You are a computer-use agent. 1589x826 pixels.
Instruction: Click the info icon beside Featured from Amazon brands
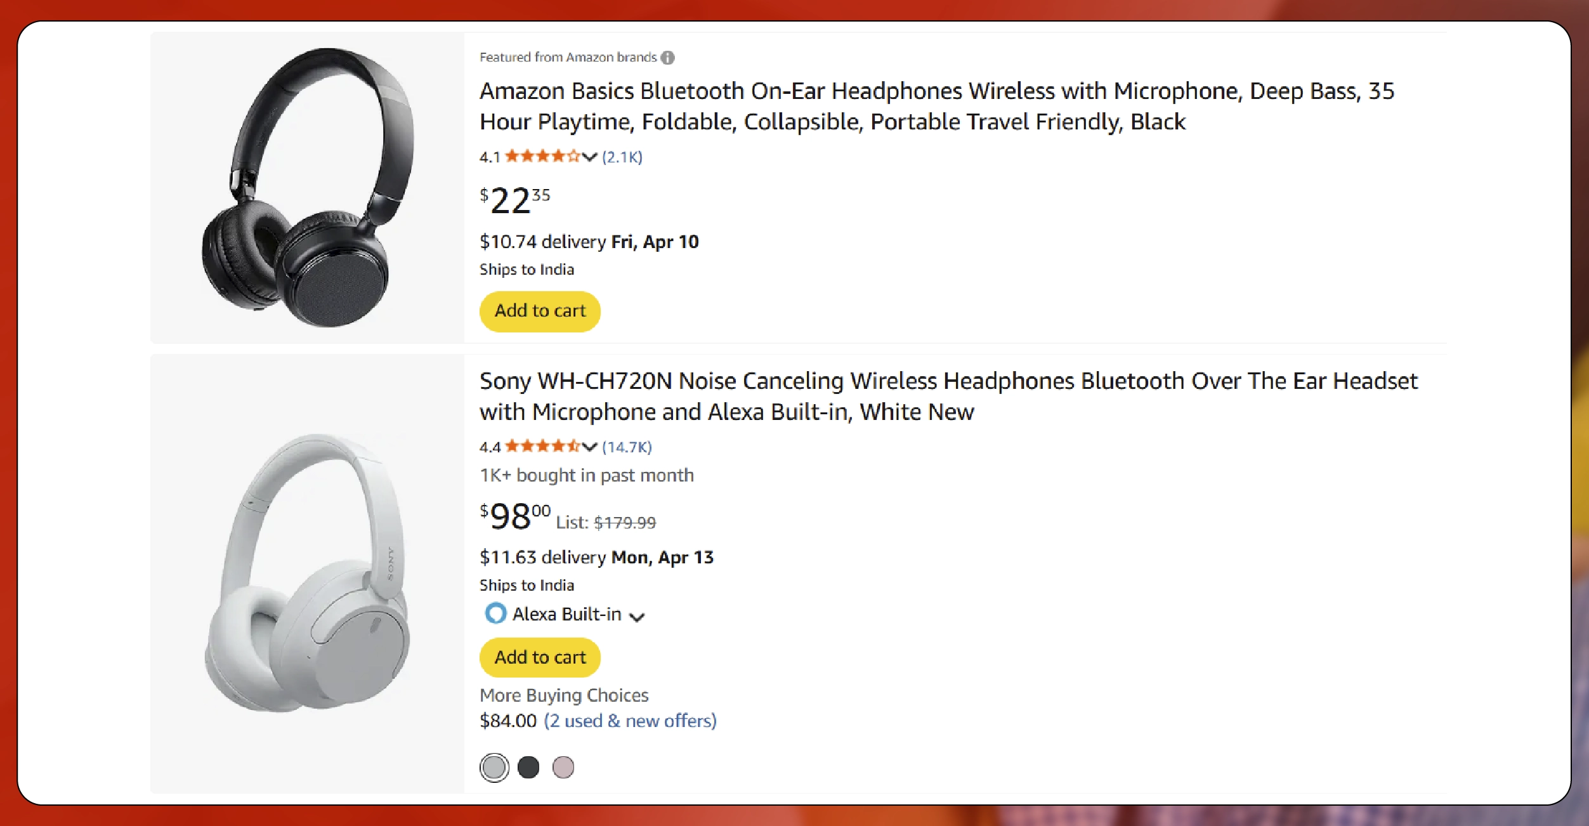[x=668, y=57]
